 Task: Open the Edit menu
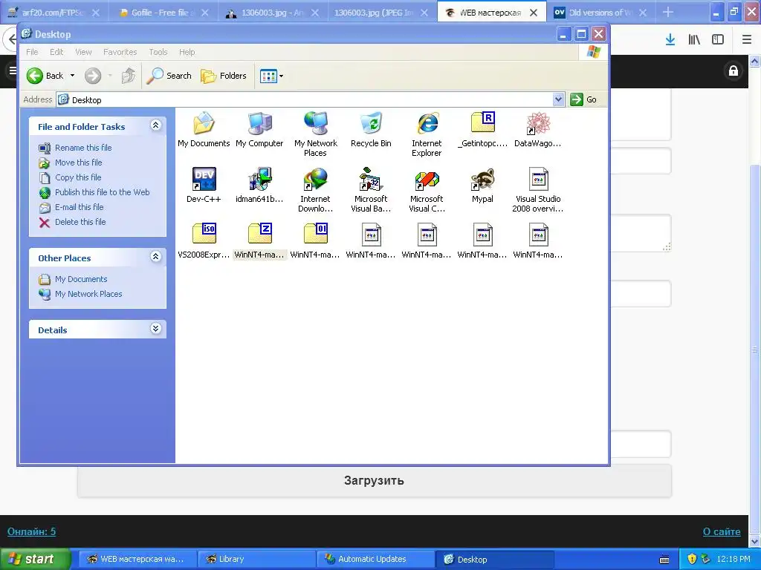pos(56,52)
